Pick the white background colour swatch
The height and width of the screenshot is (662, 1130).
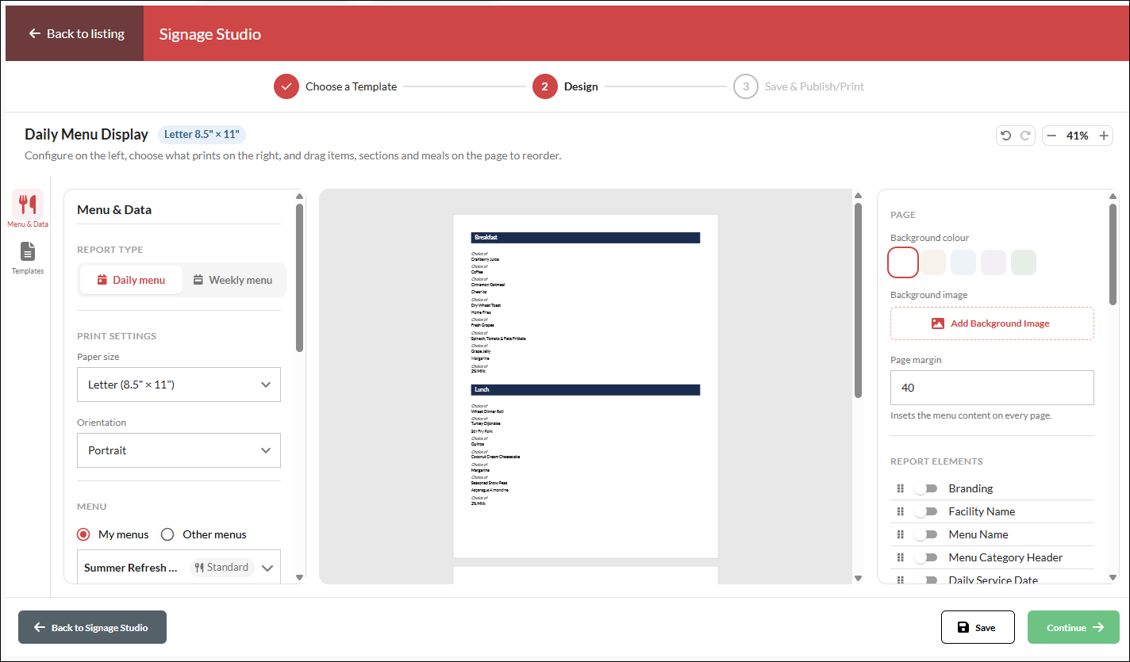coord(903,262)
